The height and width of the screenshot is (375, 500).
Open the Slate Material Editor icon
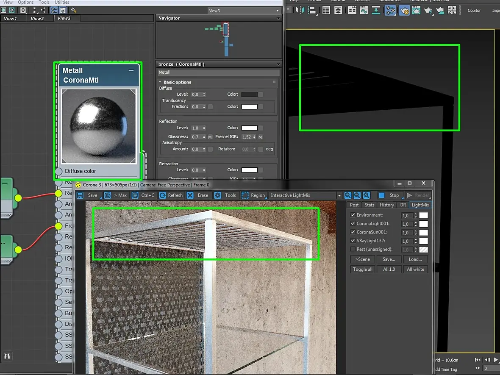click(x=390, y=11)
